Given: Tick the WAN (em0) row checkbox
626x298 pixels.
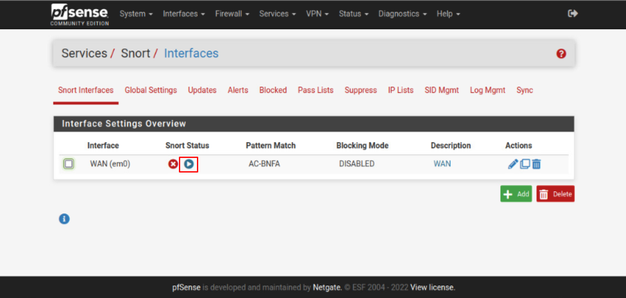Looking at the screenshot, I should click(69, 164).
